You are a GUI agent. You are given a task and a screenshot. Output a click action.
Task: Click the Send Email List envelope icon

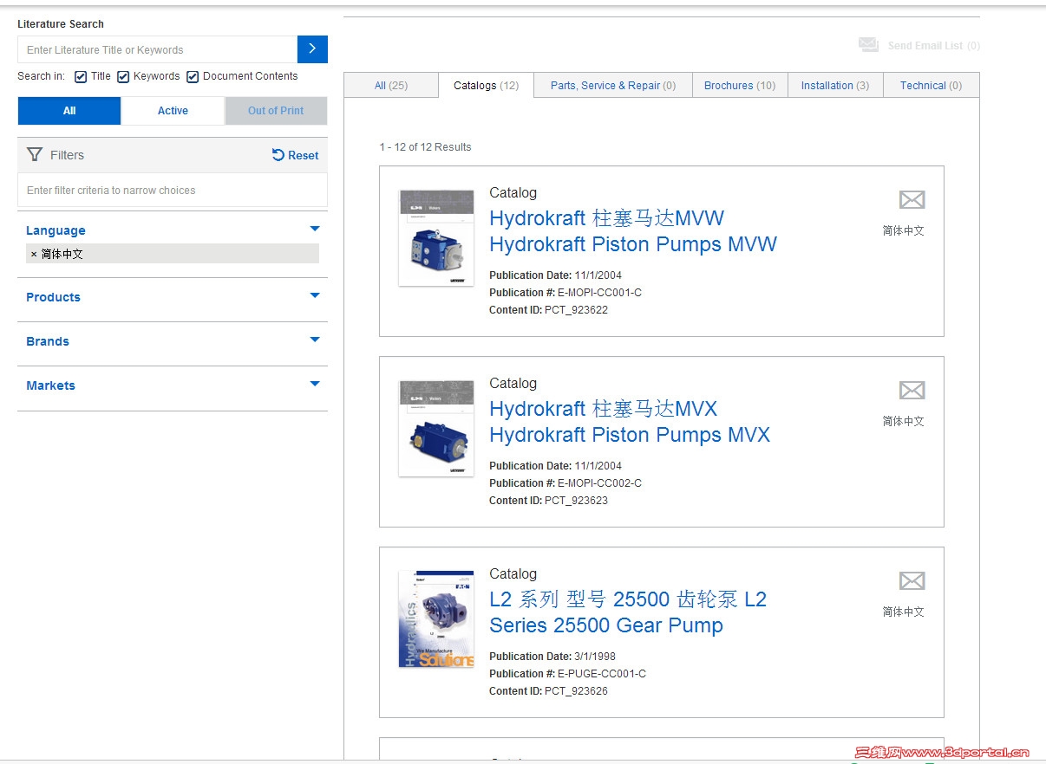point(868,45)
